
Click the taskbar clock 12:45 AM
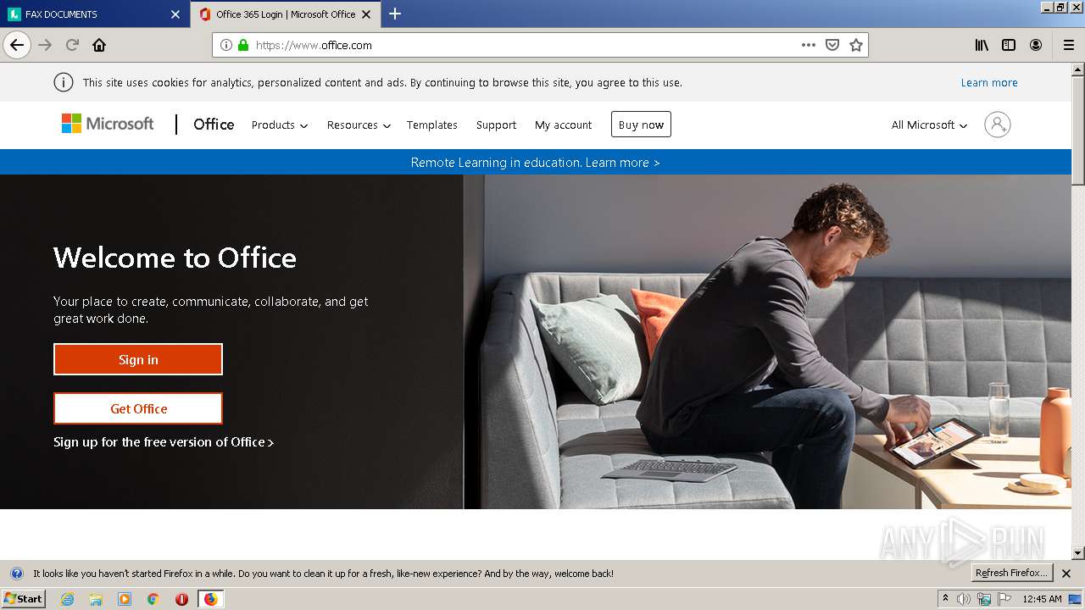coord(1042,599)
